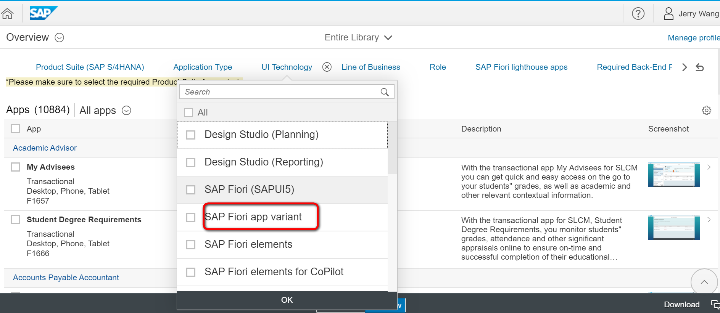Tick the Design Studio (Planning) checkbox

(x=191, y=135)
